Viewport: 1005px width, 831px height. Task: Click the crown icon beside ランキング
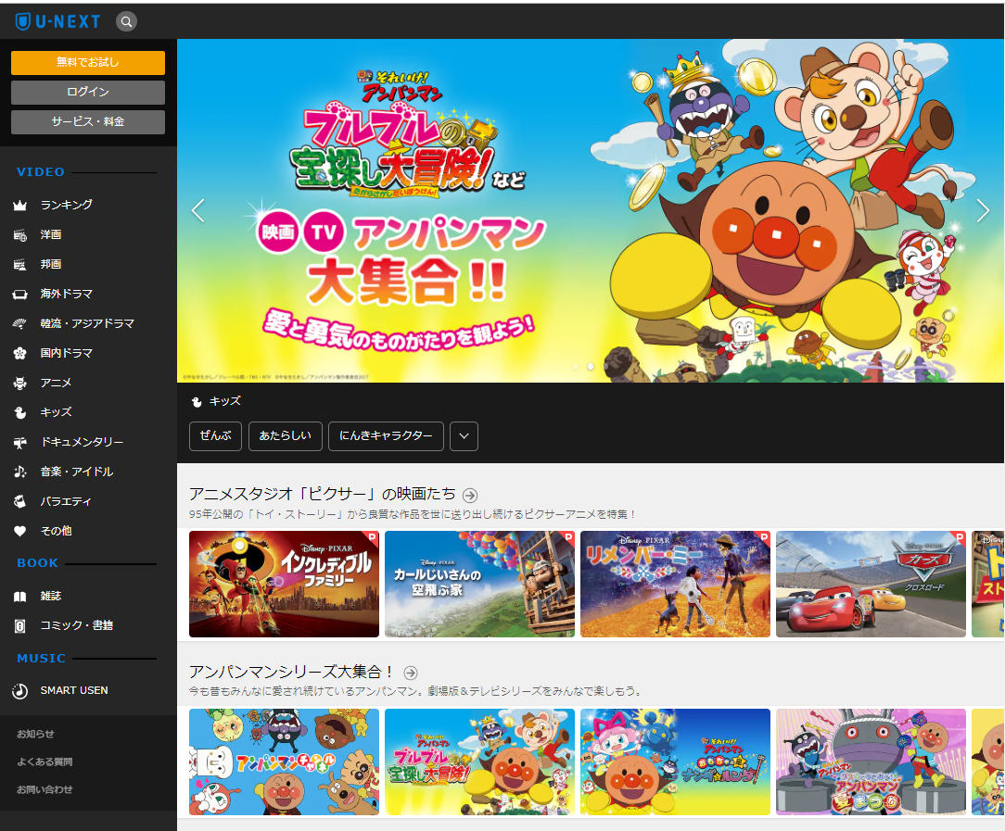coord(19,206)
